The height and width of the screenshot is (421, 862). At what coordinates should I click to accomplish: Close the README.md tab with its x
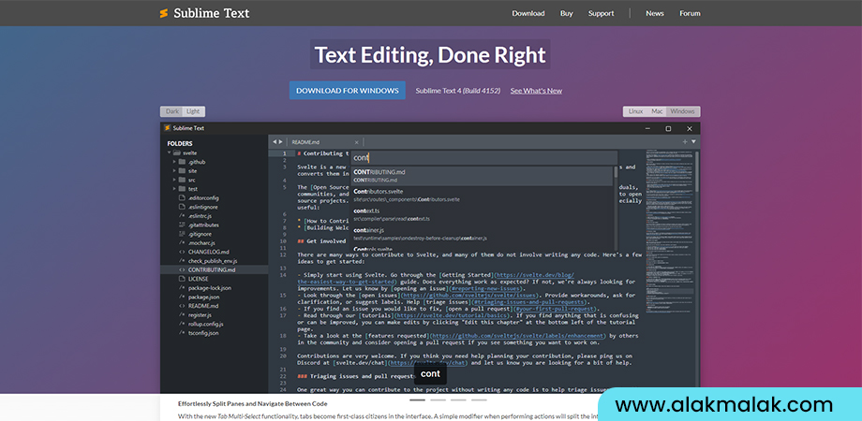coord(356,143)
